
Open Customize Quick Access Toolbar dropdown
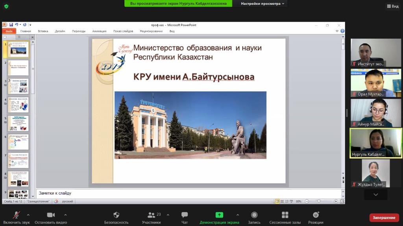[x=30, y=25]
